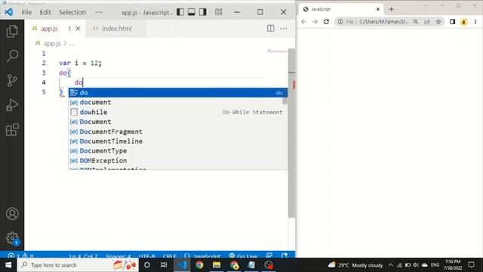Screen dimensions: 483x272
Task: Open the Explorer view in activity bar
Action: tap(12, 32)
